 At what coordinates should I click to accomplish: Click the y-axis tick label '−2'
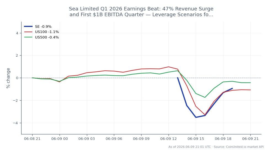coord(16,100)
